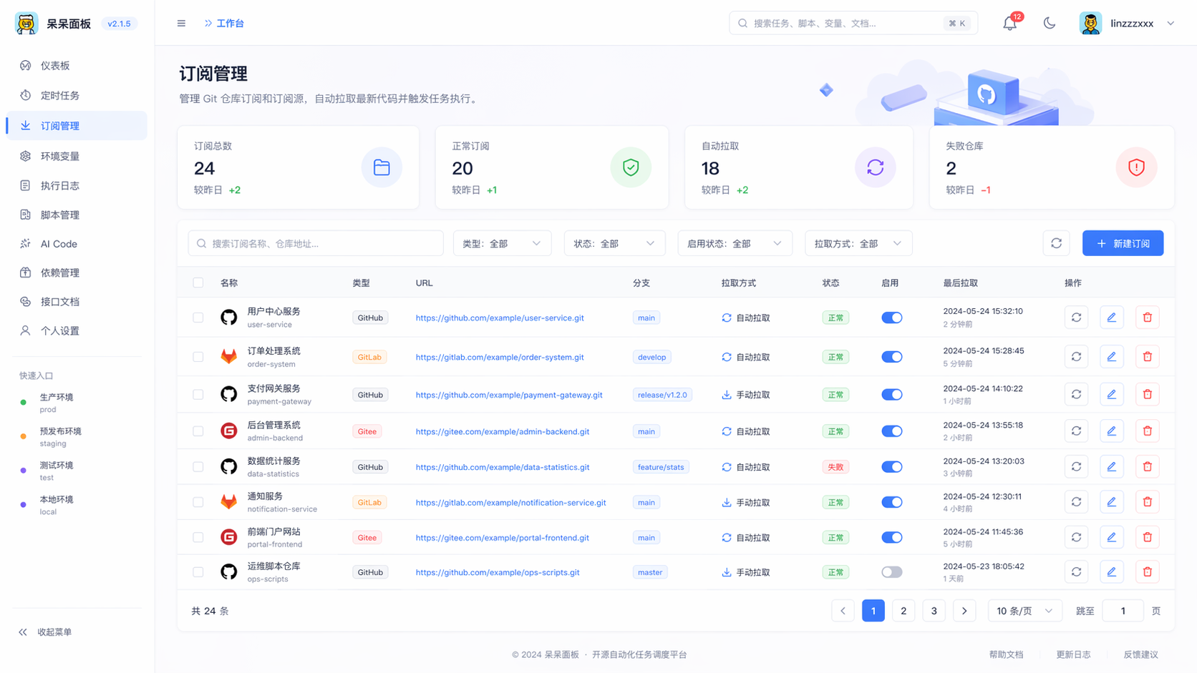This screenshot has height=673, width=1197.
Task: Open 脚本管理 in sidebar
Action: [77, 215]
